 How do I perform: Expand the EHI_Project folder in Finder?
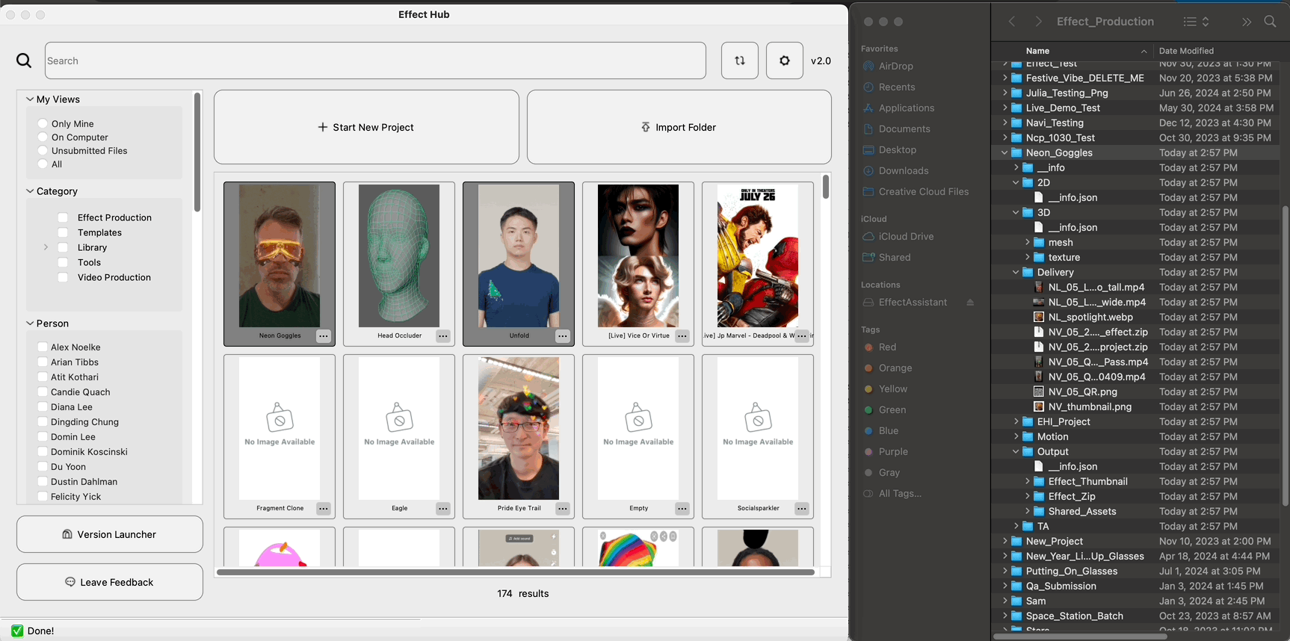coord(1016,421)
